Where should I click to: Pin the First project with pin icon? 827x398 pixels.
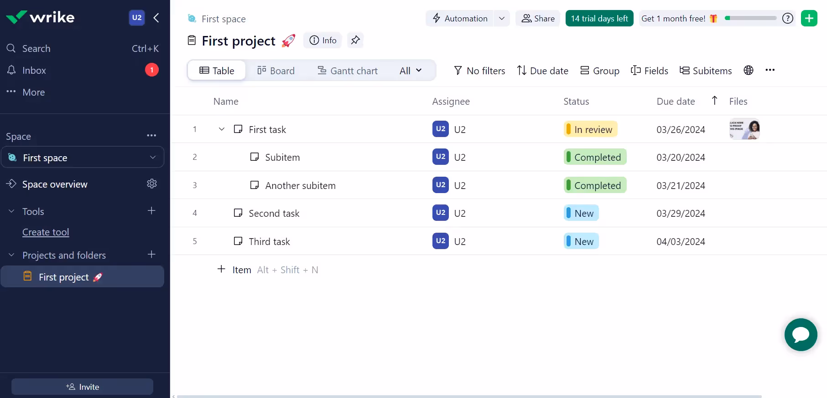tap(355, 41)
